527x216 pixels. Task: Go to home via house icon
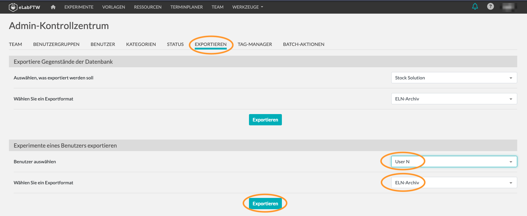[x=53, y=7]
